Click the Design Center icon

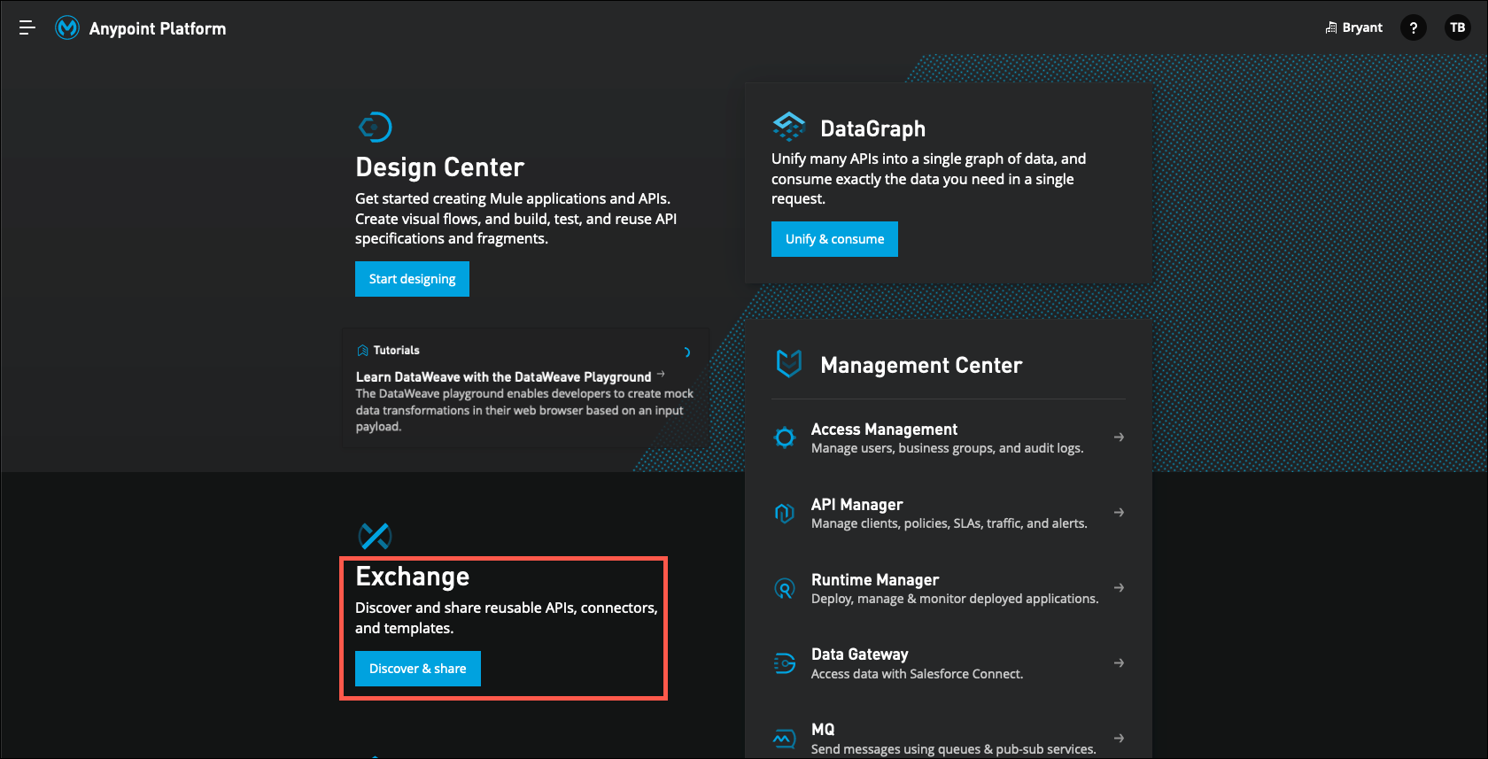pos(375,127)
